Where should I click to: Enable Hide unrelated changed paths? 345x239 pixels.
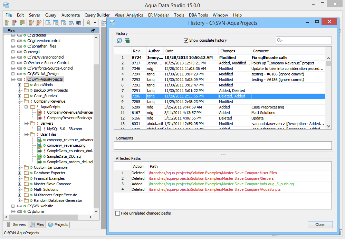pos(118,213)
